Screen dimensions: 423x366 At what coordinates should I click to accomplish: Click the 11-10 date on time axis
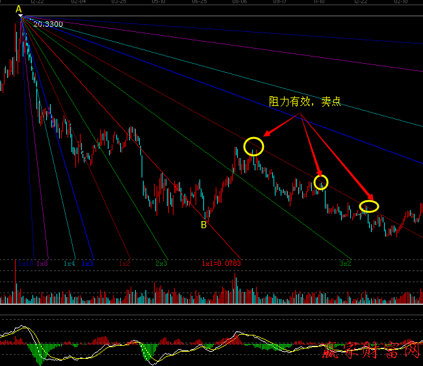pos(319,2)
